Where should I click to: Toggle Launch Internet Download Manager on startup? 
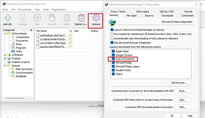[112, 30]
